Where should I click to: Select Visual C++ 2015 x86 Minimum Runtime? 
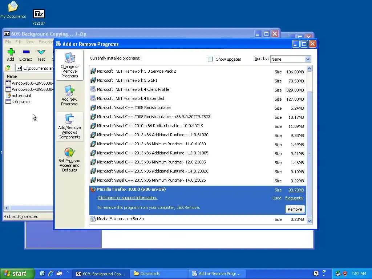[198, 180]
